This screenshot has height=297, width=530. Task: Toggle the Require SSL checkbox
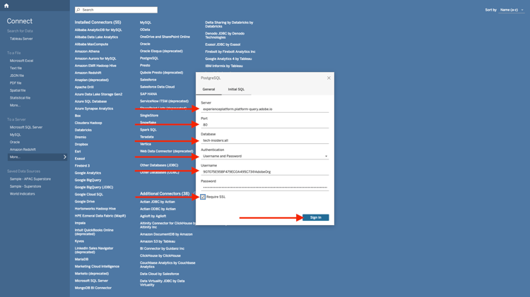pos(203,197)
